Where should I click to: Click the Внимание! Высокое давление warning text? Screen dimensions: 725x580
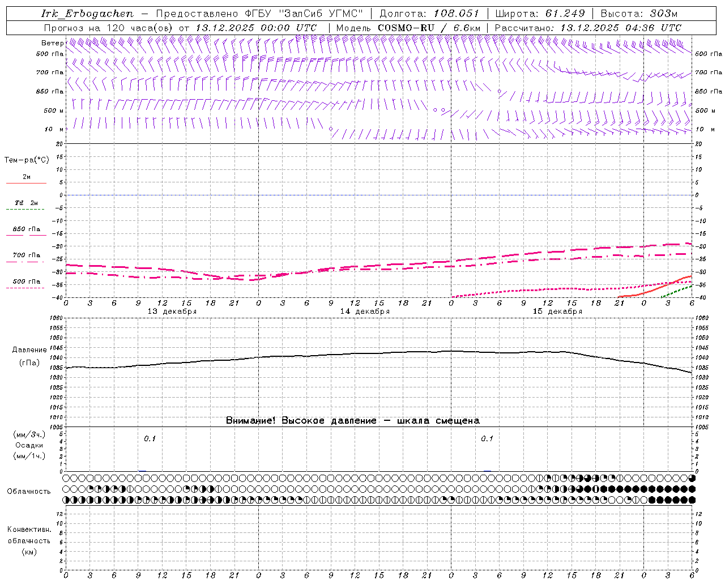[x=353, y=421]
